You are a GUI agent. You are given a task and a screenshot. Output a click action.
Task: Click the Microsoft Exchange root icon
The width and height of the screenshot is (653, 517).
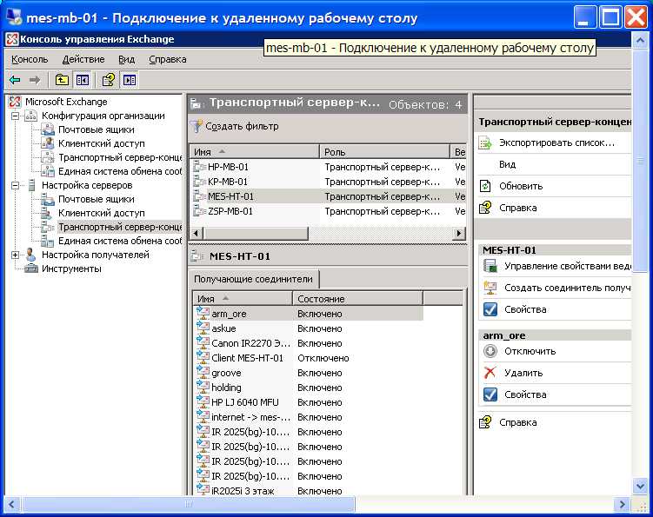coord(15,102)
